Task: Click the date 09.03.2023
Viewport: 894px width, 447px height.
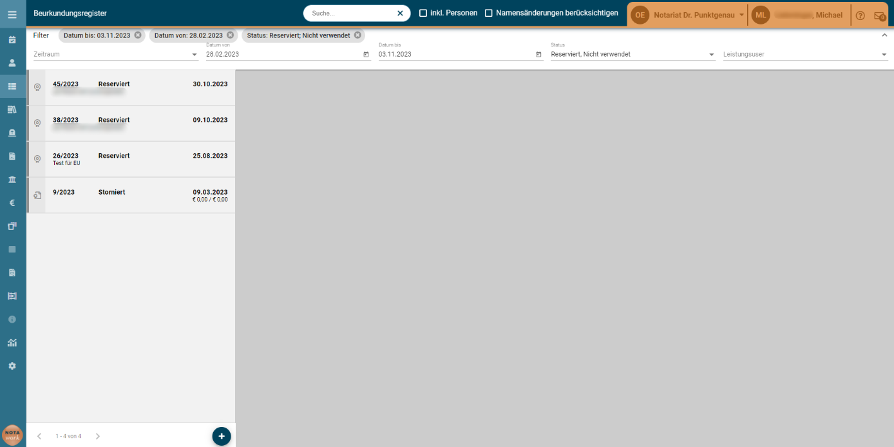Action: (210, 192)
